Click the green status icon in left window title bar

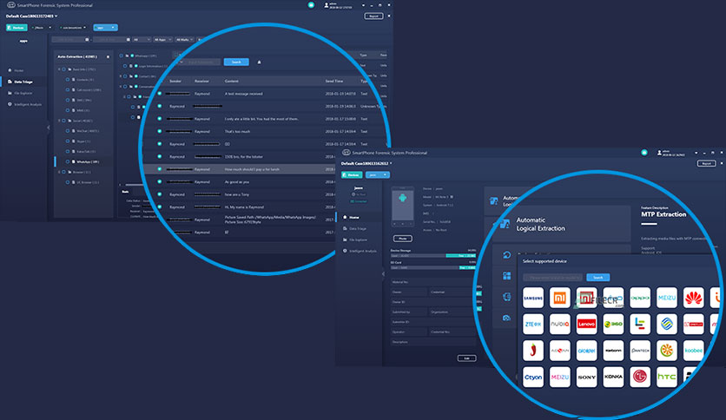pyautogui.click(x=311, y=5)
